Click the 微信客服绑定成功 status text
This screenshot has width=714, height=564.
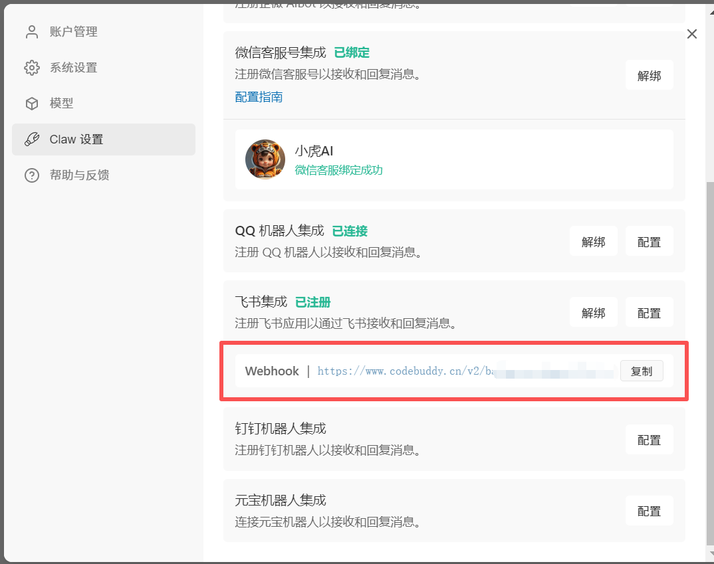tap(338, 170)
